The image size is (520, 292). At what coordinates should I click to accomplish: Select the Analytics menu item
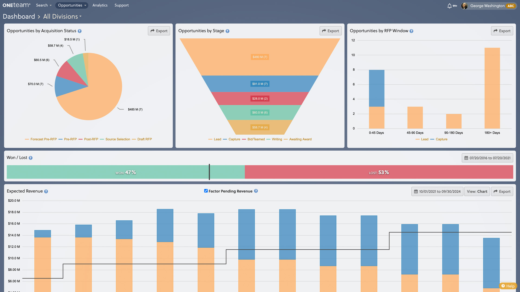(100, 5)
